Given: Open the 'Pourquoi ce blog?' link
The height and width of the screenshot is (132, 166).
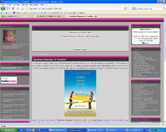Looking at the screenshot, I should (x=80, y=50).
